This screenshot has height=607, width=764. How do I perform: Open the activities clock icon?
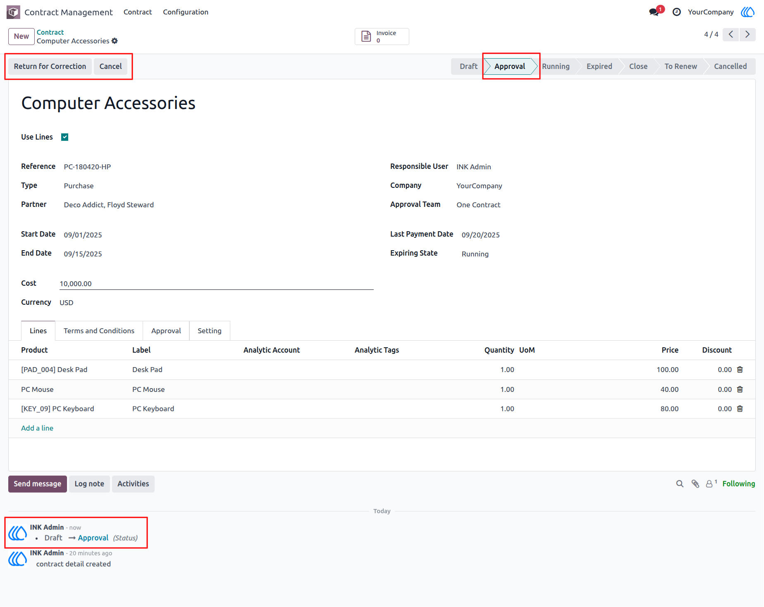(677, 12)
